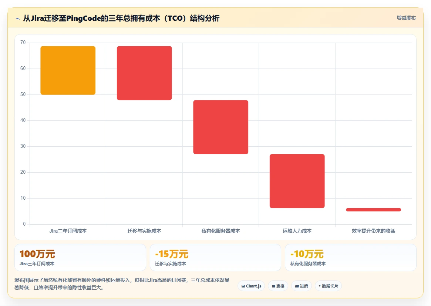Click the 增减瀑布 label in the header
Viewport: 431px width, 306px height.
point(406,18)
